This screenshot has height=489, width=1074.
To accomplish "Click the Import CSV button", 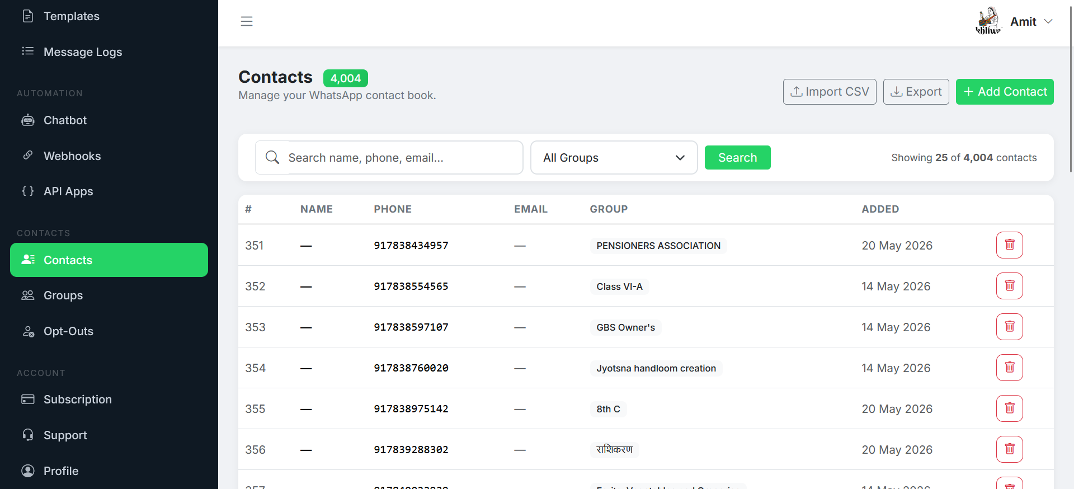I will coord(830,92).
